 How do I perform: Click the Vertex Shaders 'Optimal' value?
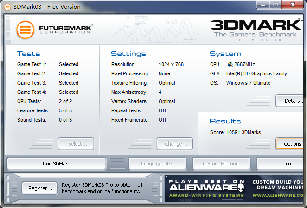tap(167, 101)
